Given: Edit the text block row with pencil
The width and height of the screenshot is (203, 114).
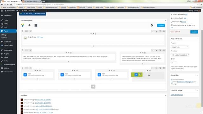Looking at the screenshot, I should 156,50.
